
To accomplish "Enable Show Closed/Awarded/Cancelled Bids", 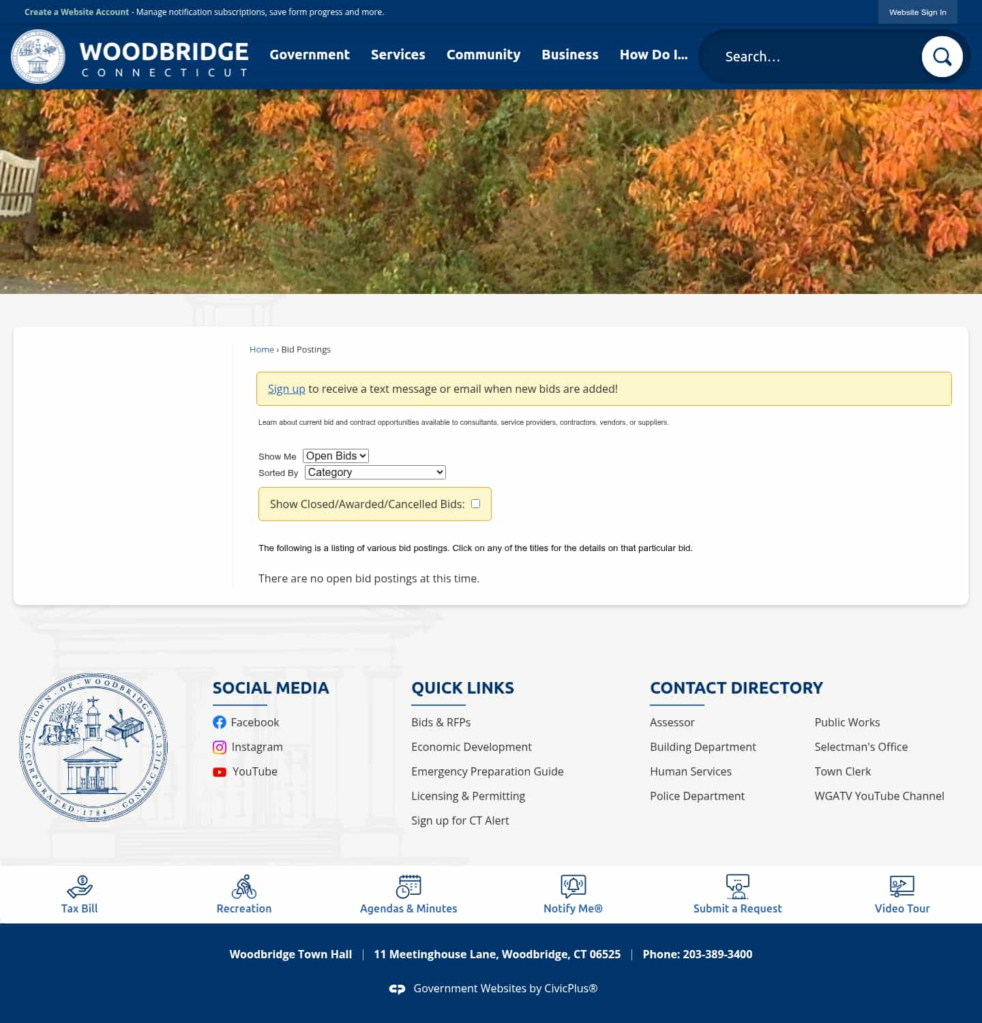I will 475,503.
